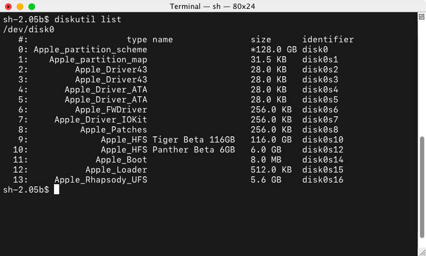
Task: Minimize the Terminal with the yellow button
Action: 20,7
